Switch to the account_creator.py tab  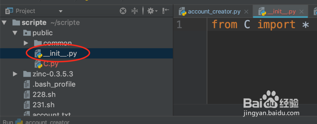pos(214,11)
